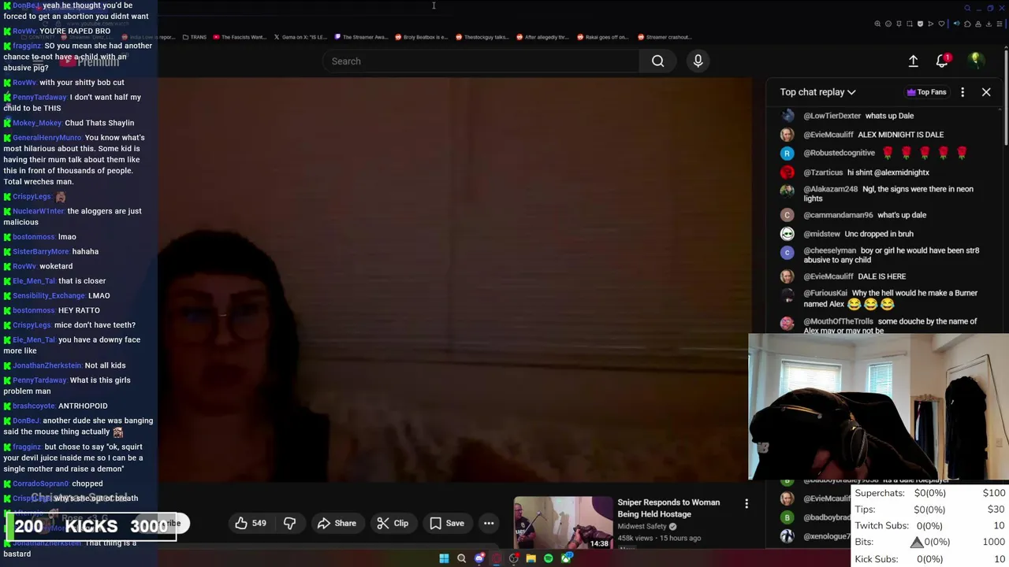The width and height of the screenshot is (1009, 567).
Task: Open the Midwest Safety channel link
Action: 642,526
